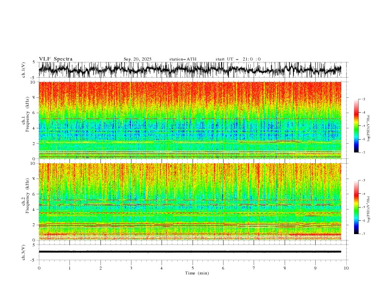
Task: Click tick label "5" on the Time (min) axis
Action: [x=193, y=268]
